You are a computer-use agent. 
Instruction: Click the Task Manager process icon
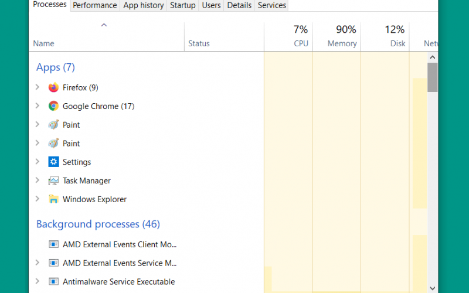[53, 180]
